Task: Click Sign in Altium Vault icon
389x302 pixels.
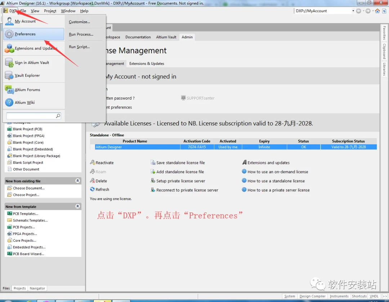Action: 9,63
